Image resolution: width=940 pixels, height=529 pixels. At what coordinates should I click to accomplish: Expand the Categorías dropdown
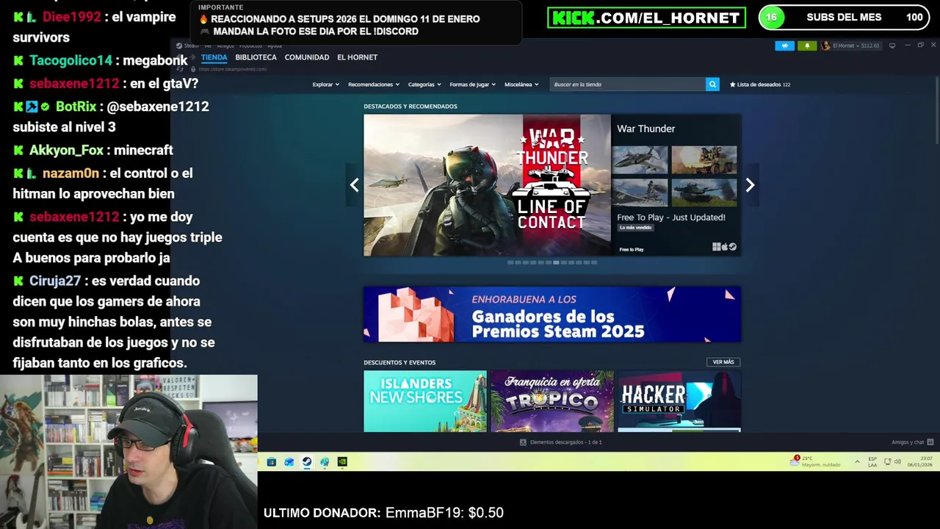[424, 84]
